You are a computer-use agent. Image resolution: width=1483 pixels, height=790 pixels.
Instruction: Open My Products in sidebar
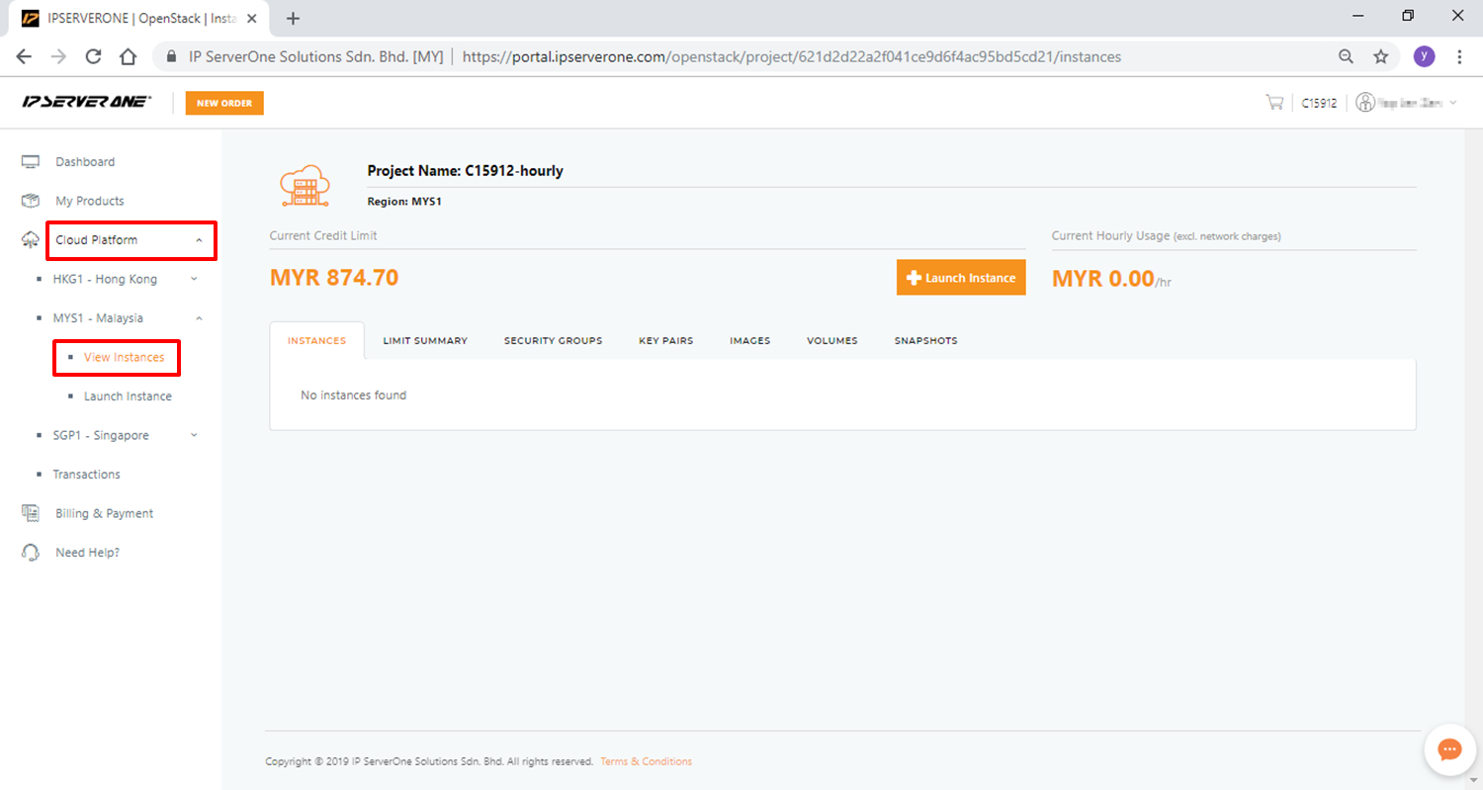90,201
